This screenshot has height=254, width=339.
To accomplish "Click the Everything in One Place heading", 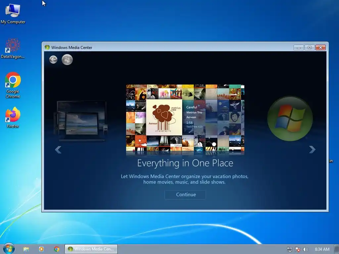I will click(x=185, y=163).
